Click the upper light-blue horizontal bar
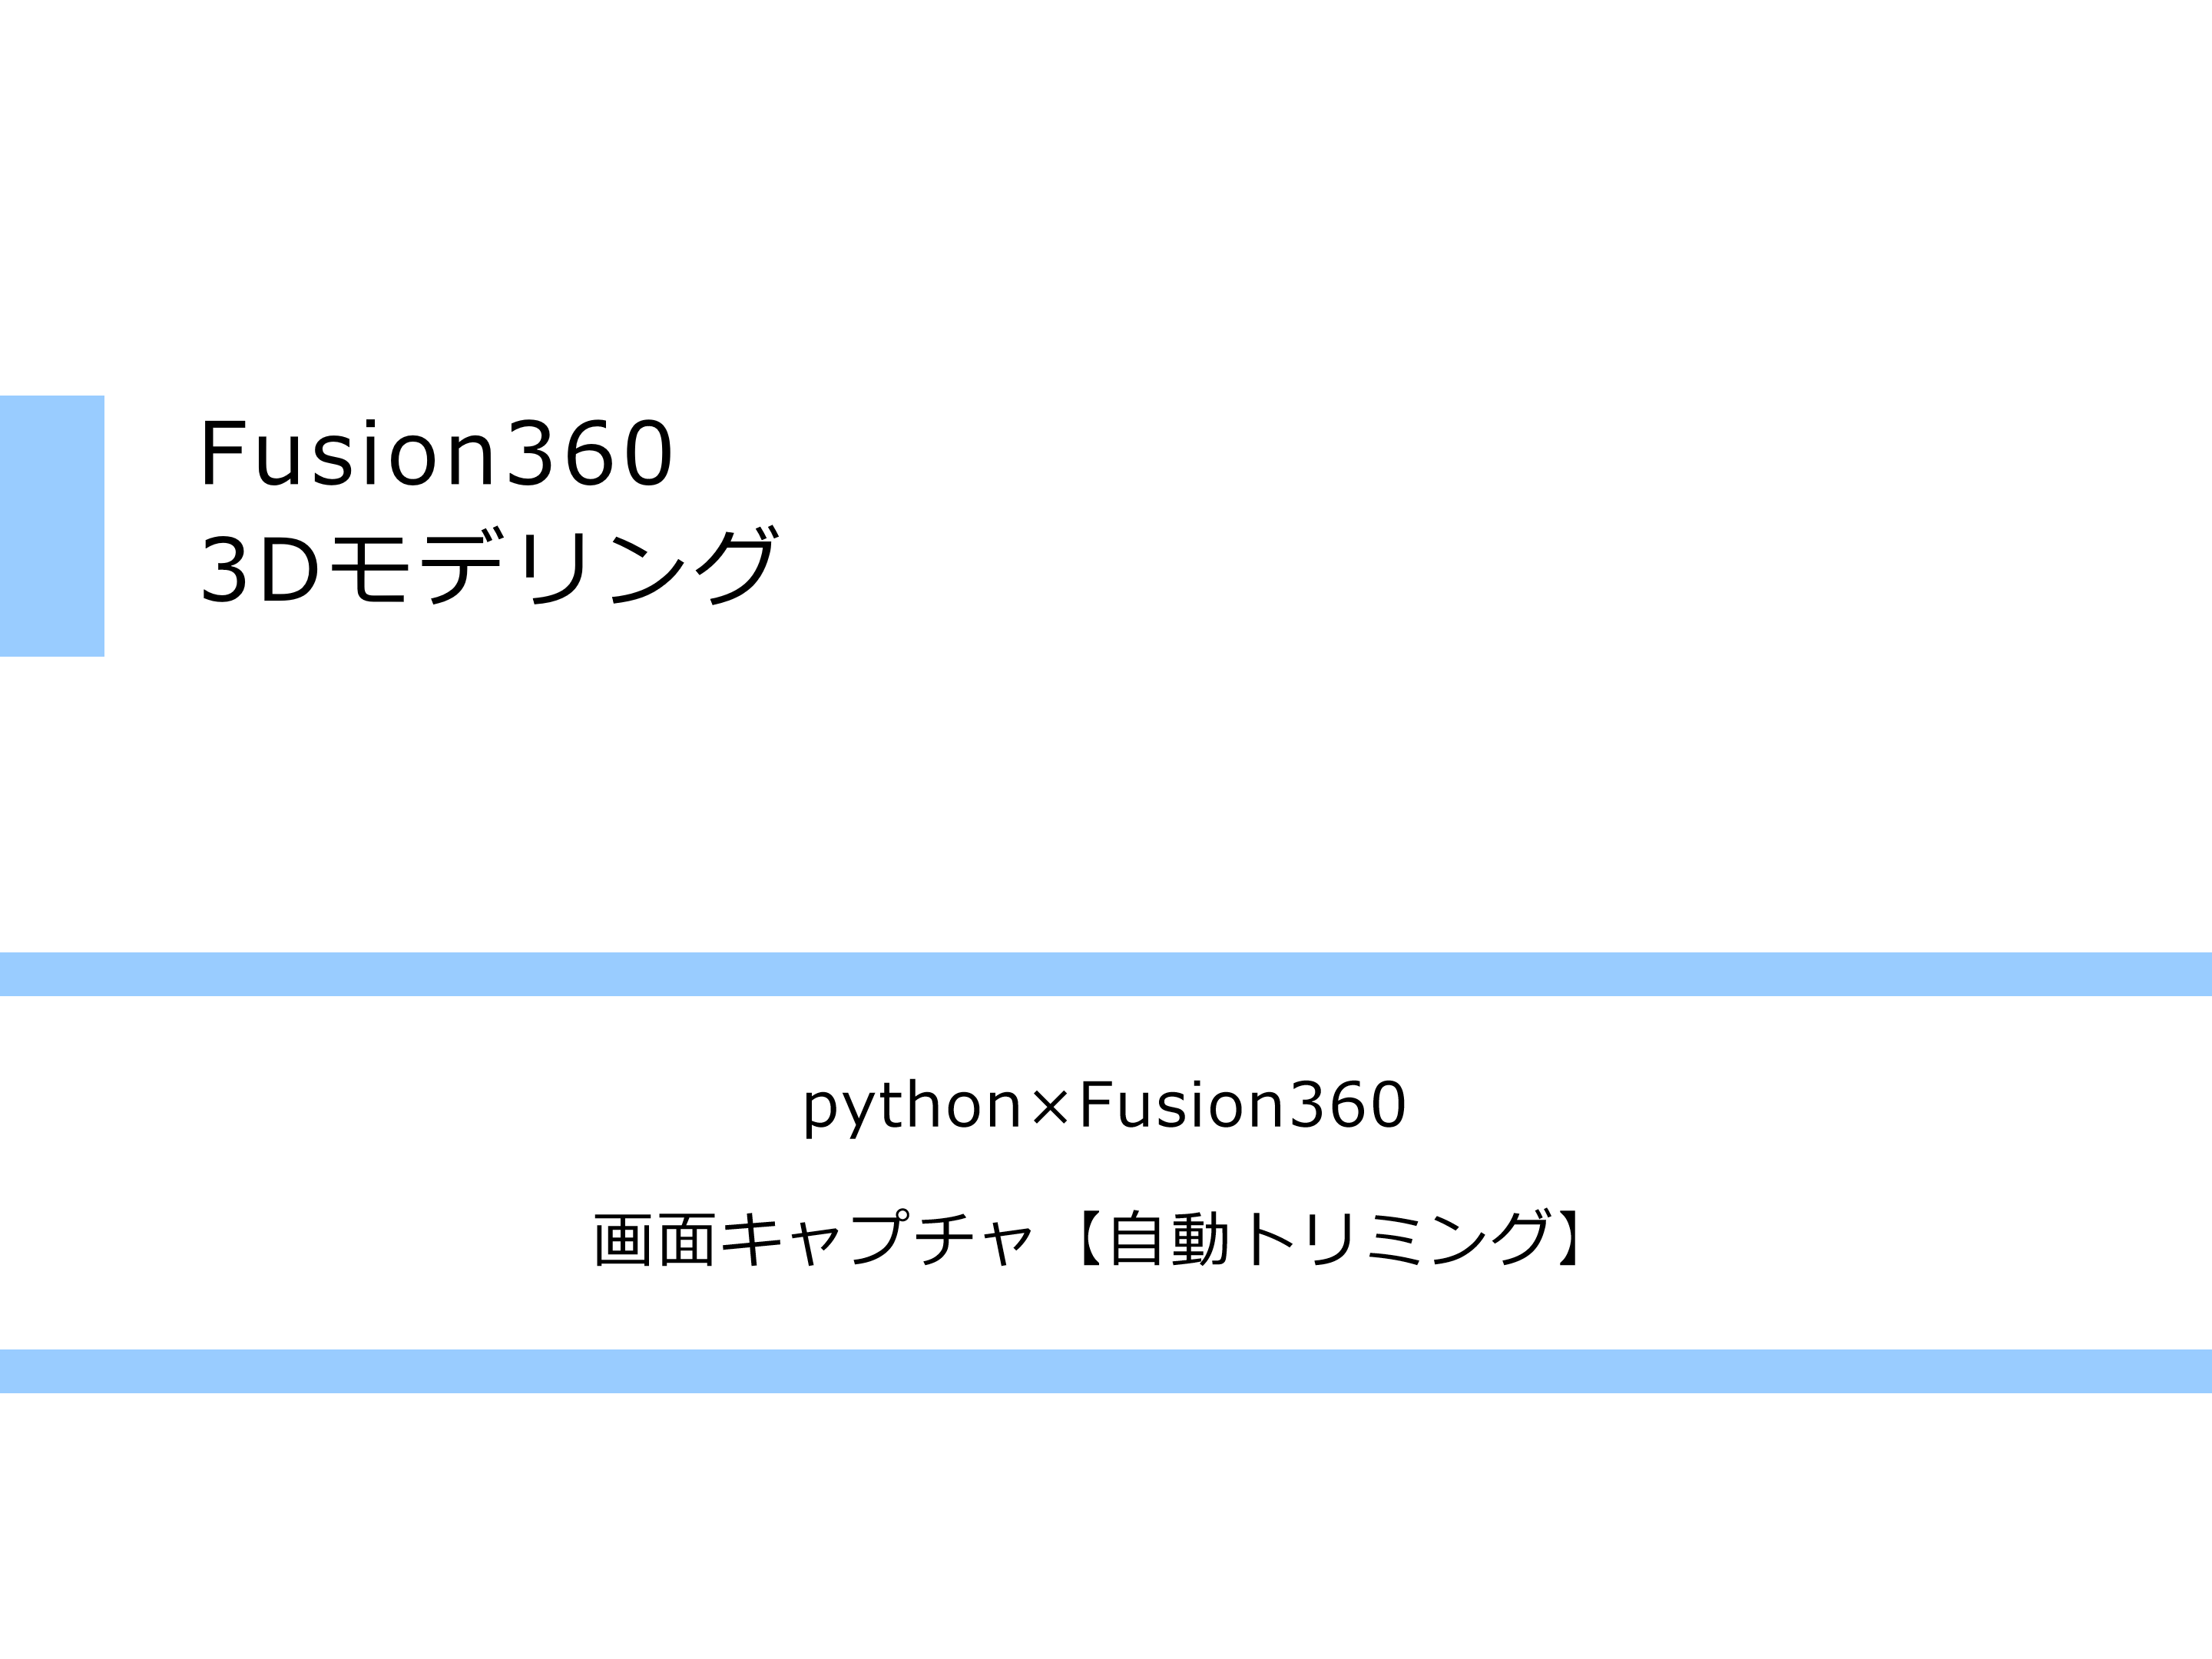2212x1659 pixels. (x=1106, y=974)
